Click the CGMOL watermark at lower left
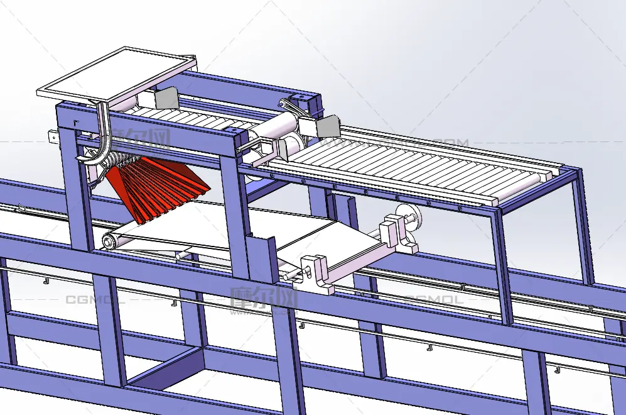This screenshot has width=626, height=415. tap(95, 299)
